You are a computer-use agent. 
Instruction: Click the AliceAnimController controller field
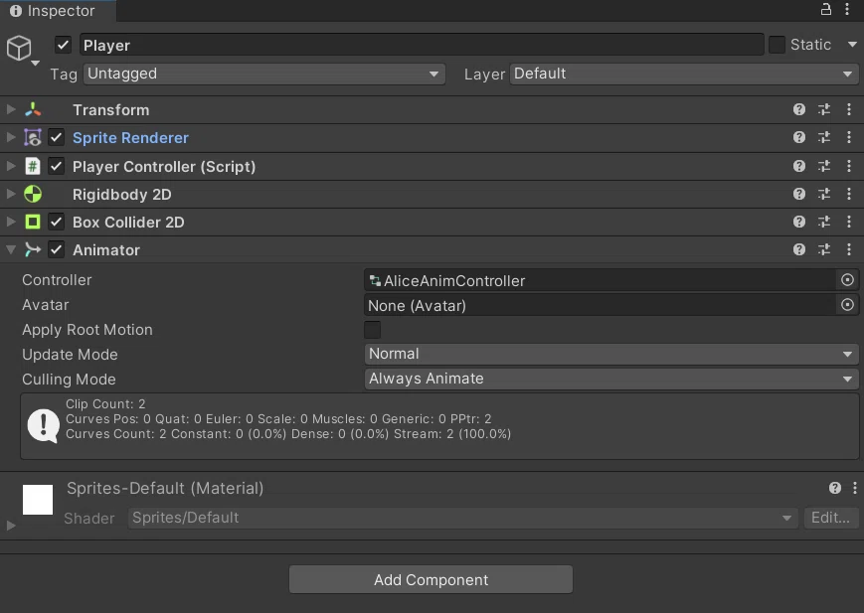coord(602,280)
